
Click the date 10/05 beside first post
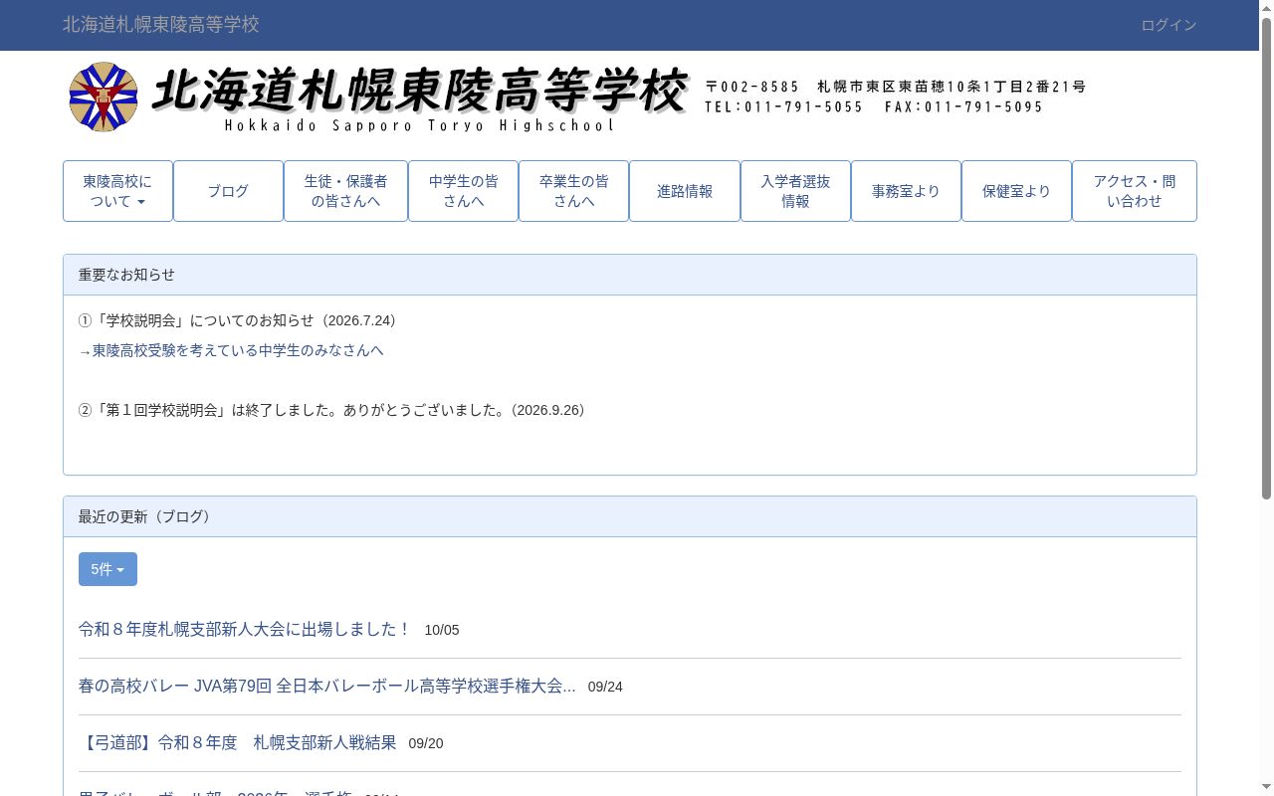(x=442, y=630)
